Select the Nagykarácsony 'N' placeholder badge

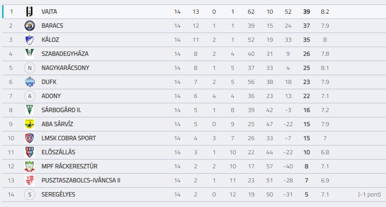coord(29,68)
